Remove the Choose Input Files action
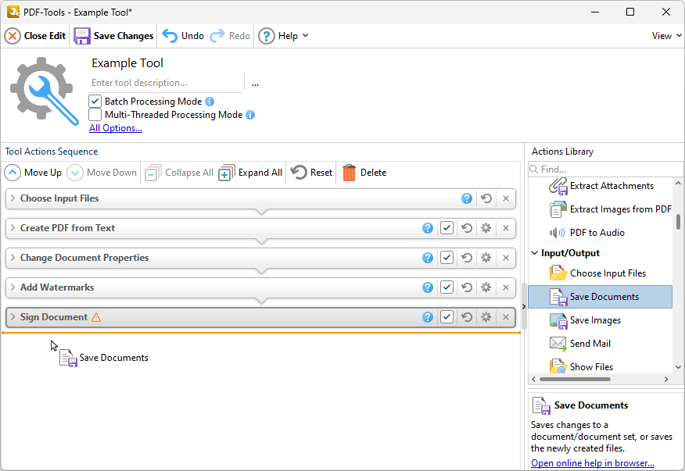Screen dimensions: 685x471 coord(506,198)
